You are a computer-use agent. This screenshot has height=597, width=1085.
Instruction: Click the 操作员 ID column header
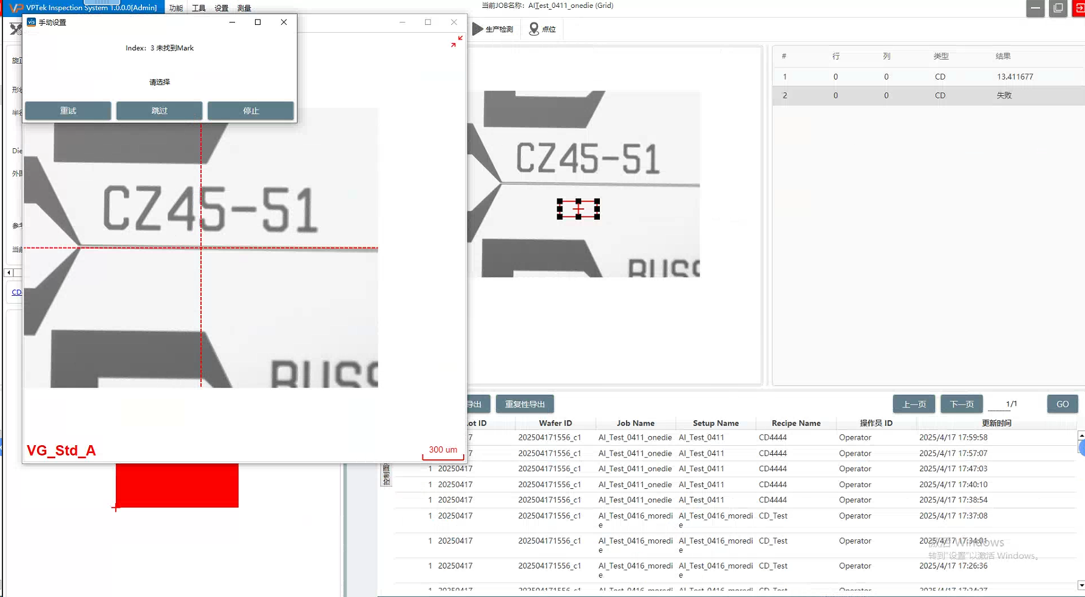tap(876, 423)
